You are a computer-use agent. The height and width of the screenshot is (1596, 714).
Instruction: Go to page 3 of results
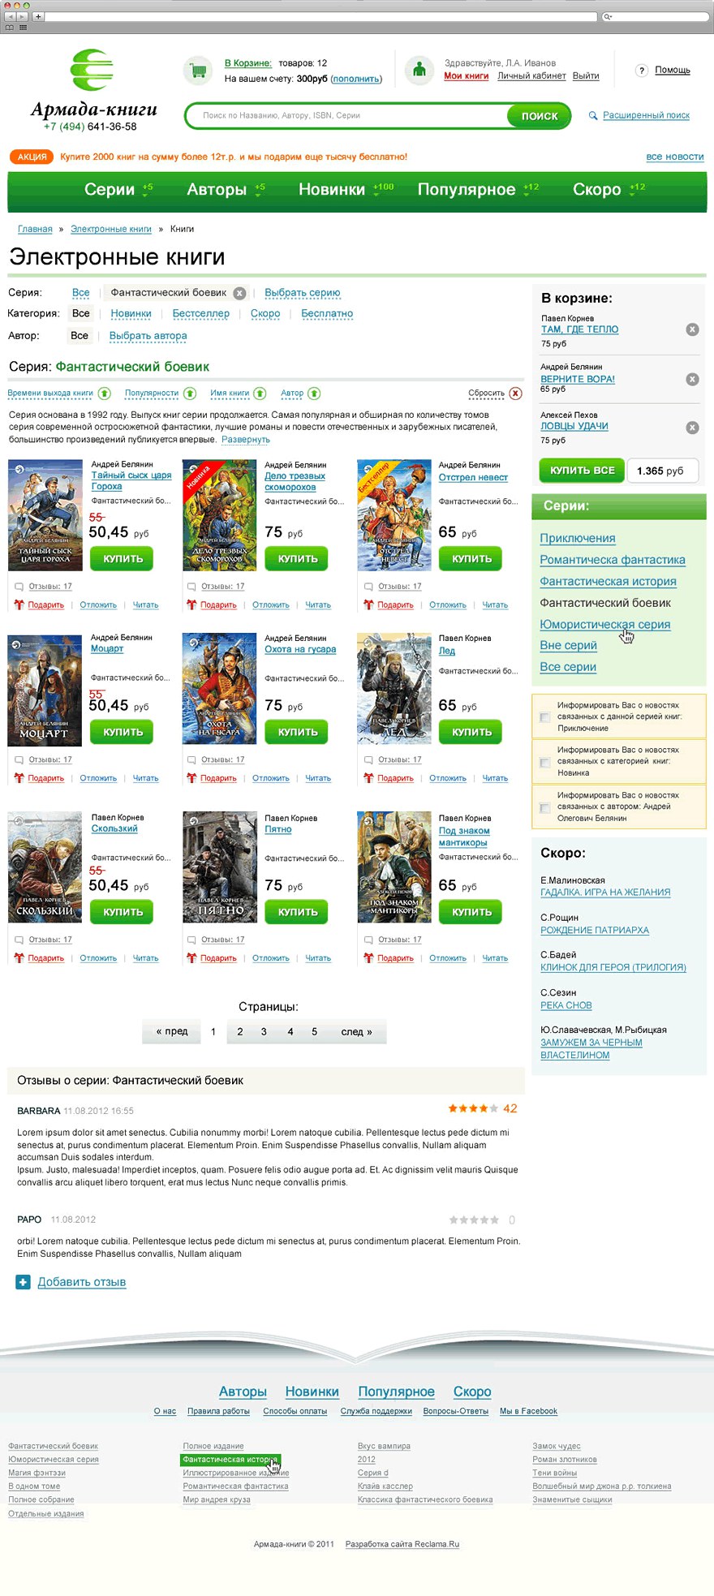coord(264,1032)
